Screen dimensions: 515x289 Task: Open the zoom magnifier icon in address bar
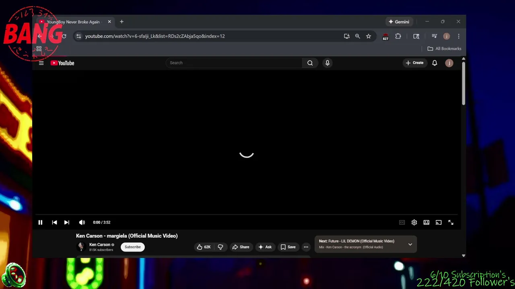[x=357, y=36]
